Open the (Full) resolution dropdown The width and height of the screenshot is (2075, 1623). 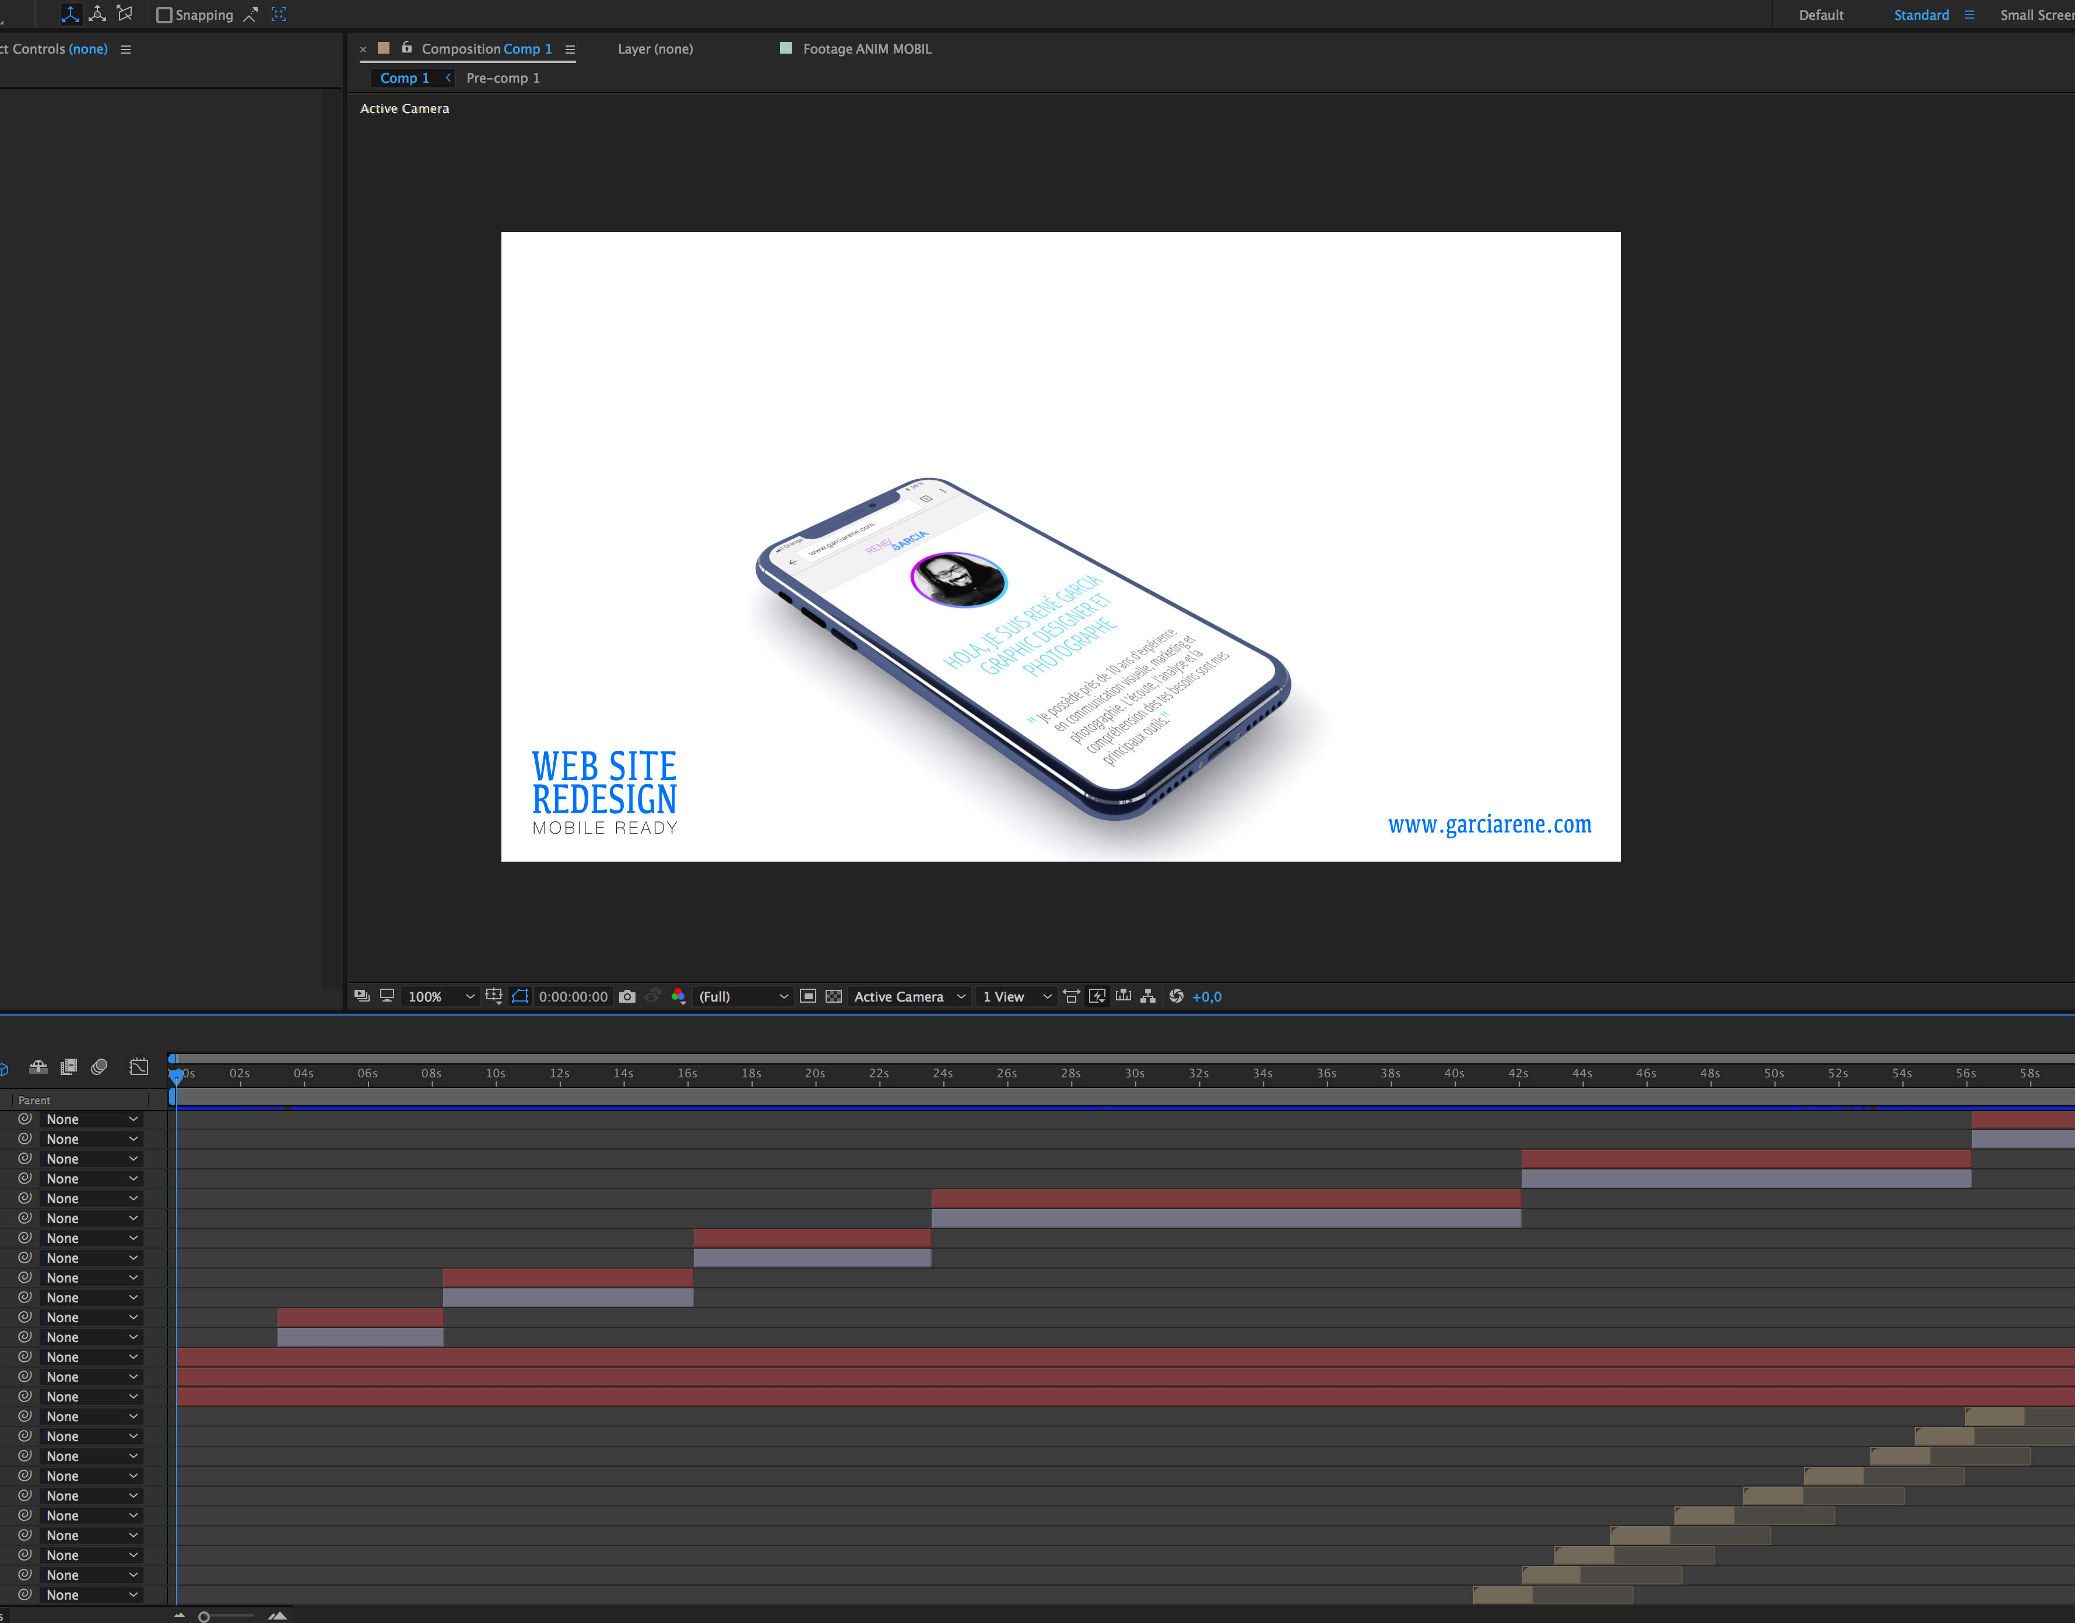743,997
